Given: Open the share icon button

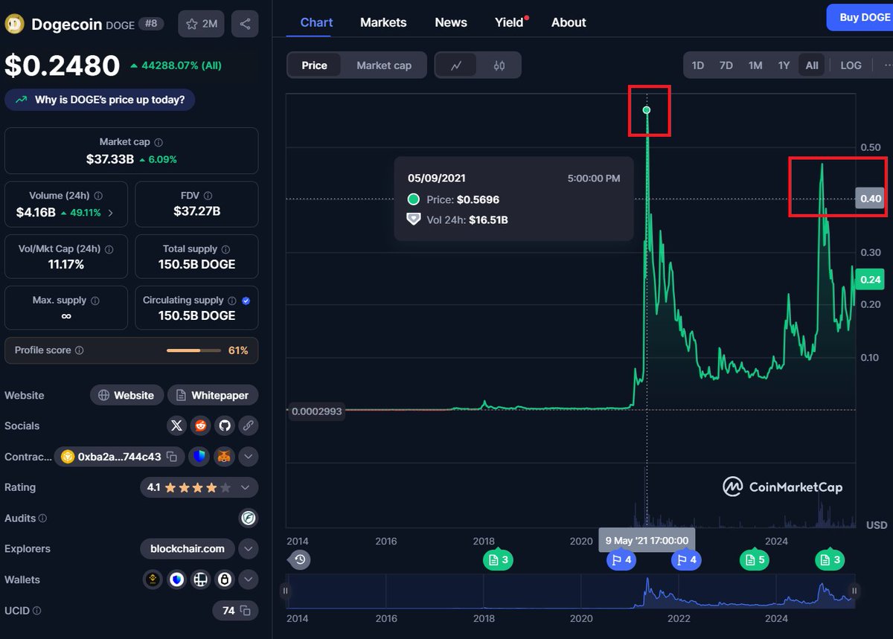Looking at the screenshot, I should coord(245,24).
